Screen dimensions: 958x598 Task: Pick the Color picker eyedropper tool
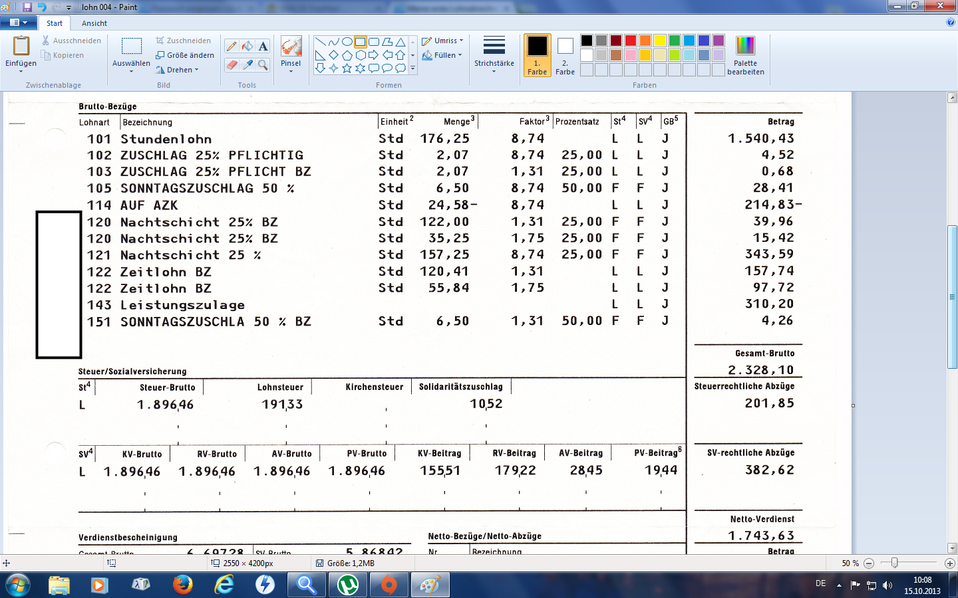click(247, 64)
